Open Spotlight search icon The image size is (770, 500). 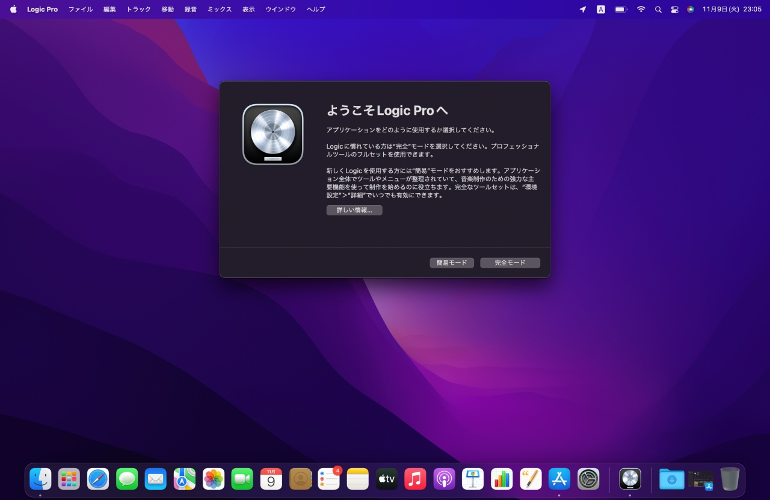658,9
